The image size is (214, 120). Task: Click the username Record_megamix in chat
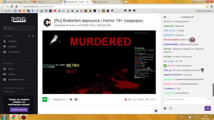point(172,40)
